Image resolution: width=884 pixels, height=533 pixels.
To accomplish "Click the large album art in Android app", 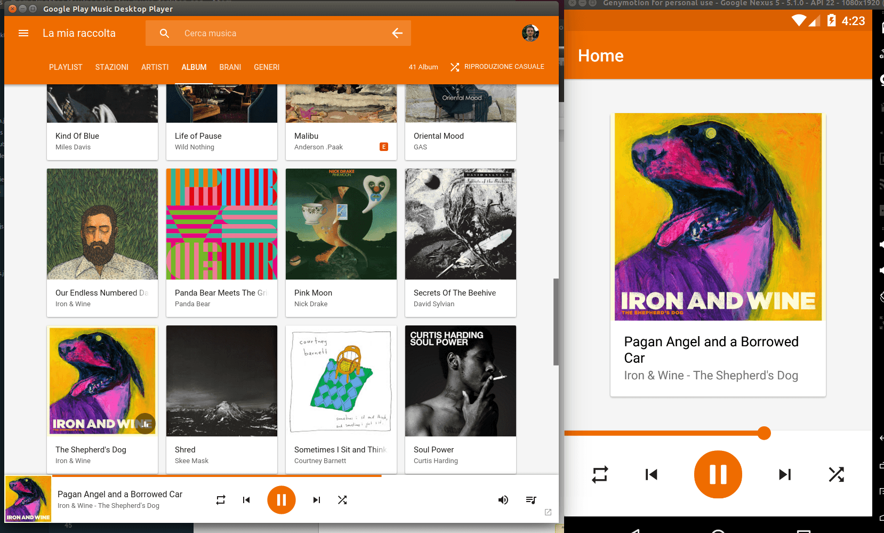I will (x=718, y=217).
